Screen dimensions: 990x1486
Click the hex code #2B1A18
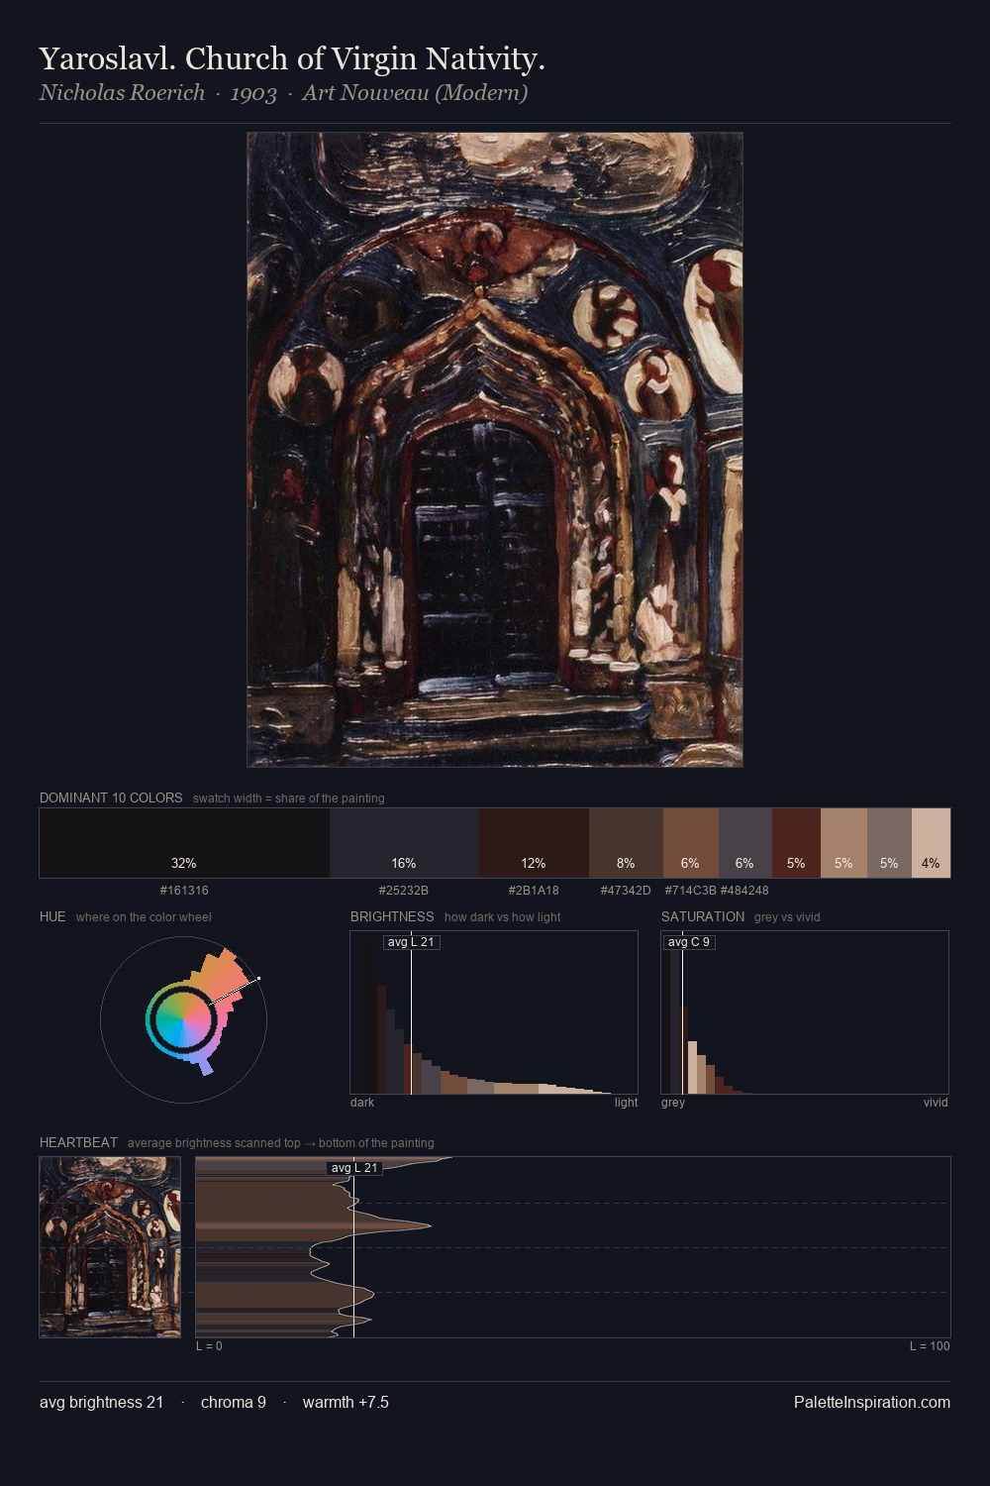[x=534, y=891]
